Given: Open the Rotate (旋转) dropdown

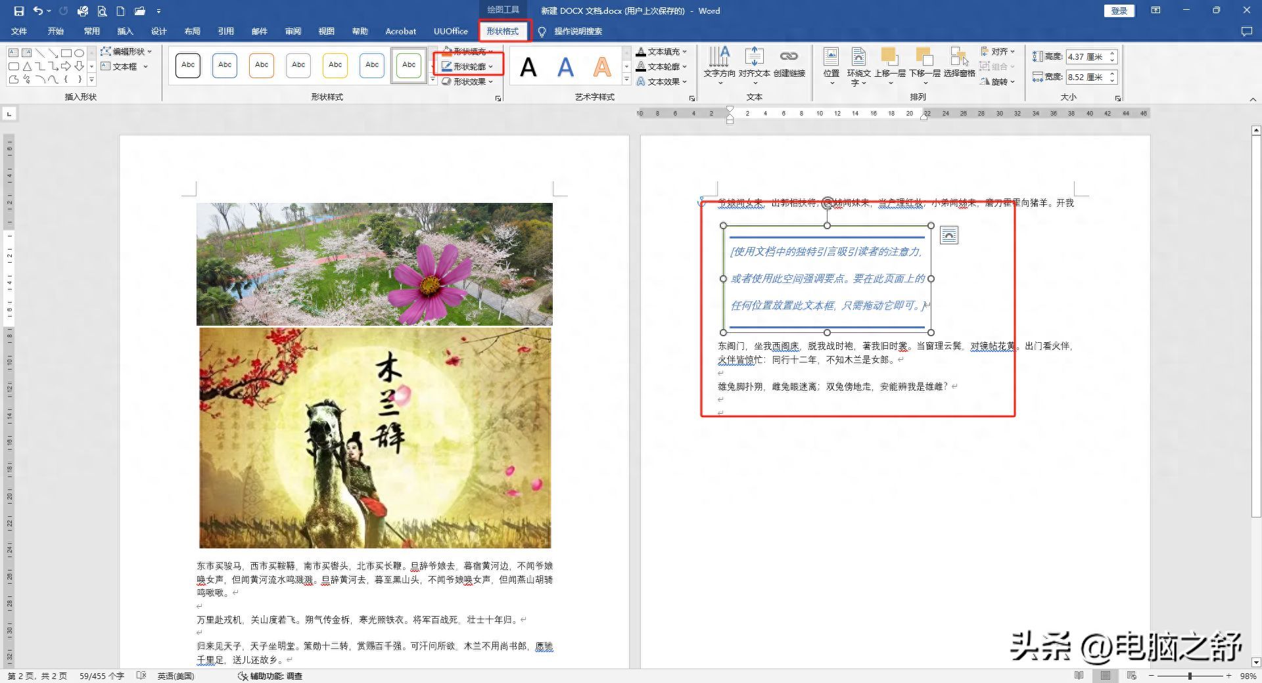Looking at the screenshot, I should point(997,81).
